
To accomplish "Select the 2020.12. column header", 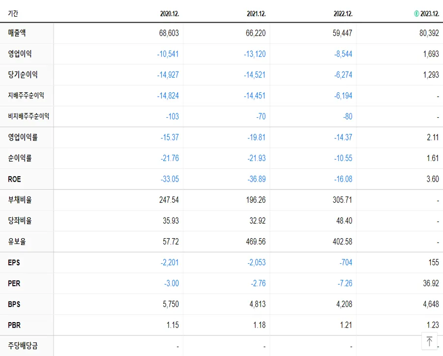I will [170, 14].
